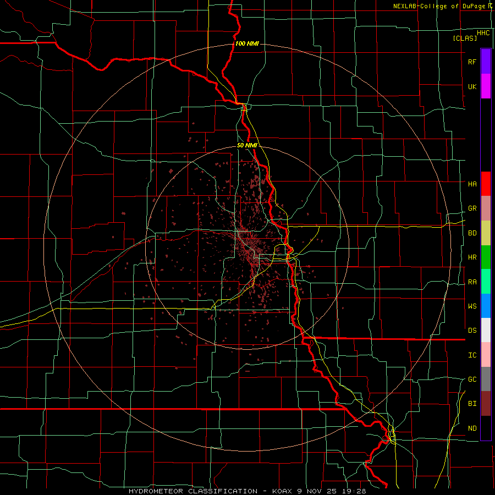Screen dimensions: 495x495
Task: Click the GC legend label
Action: pyautogui.click(x=472, y=379)
